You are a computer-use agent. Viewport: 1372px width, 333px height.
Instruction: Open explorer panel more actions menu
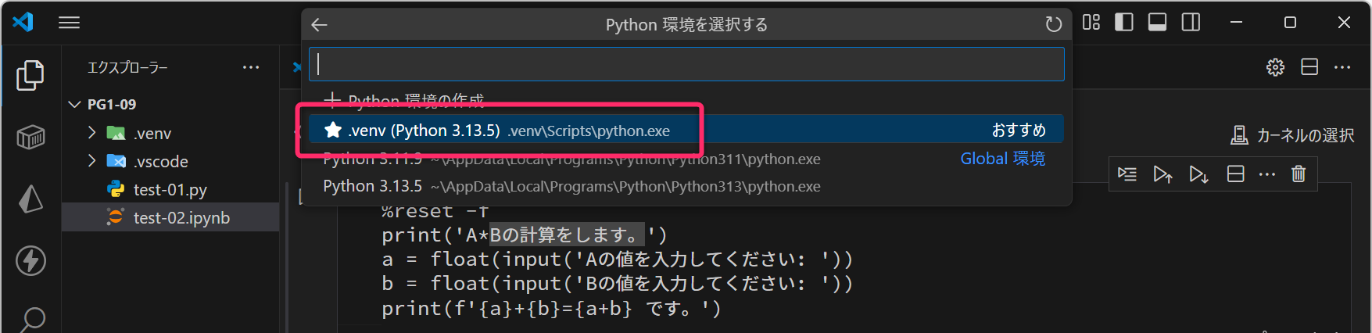click(251, 67)
